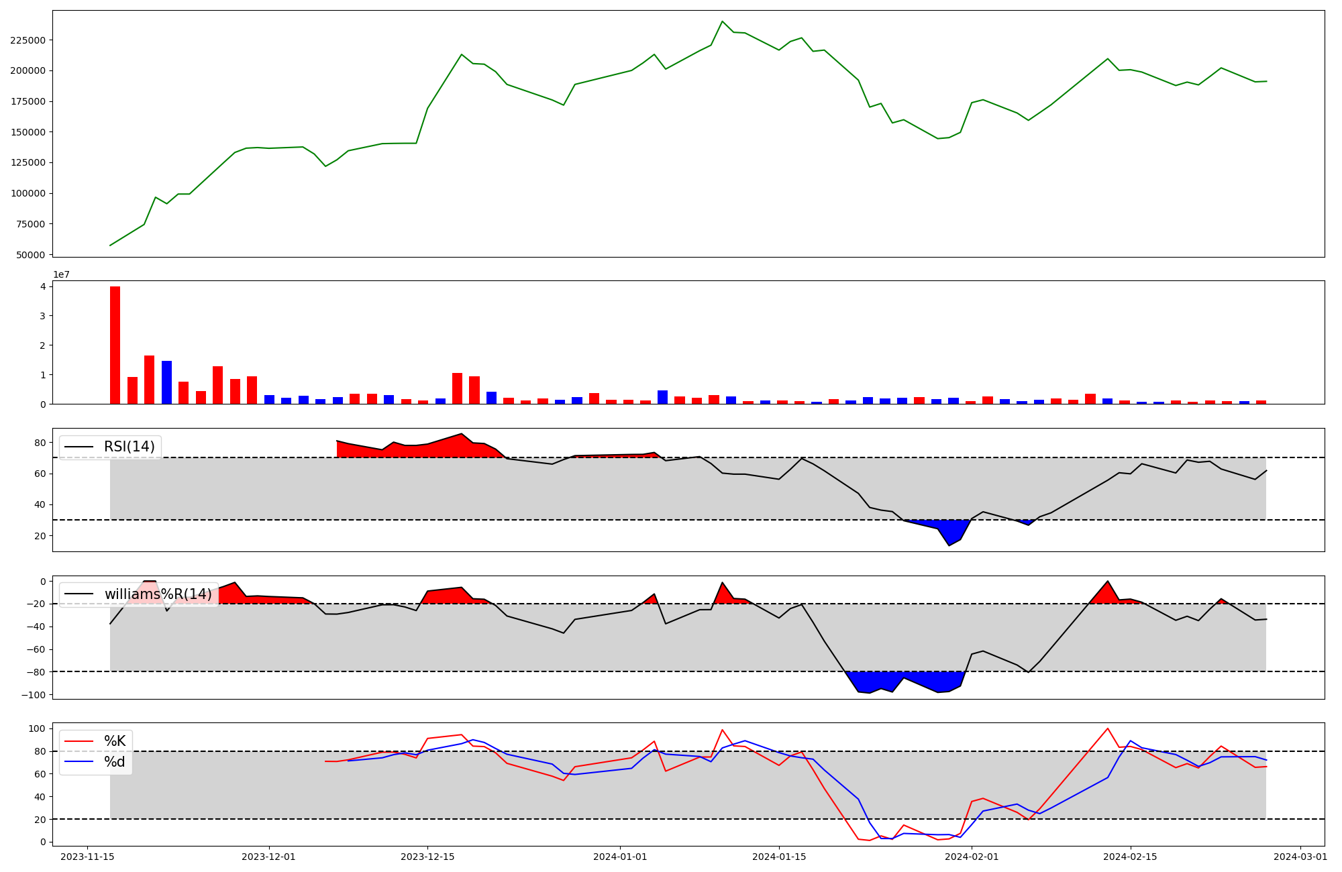Click the 2023-11-15 date tick label
Viewport: 1342px width, 872px height.
[87, 857]
